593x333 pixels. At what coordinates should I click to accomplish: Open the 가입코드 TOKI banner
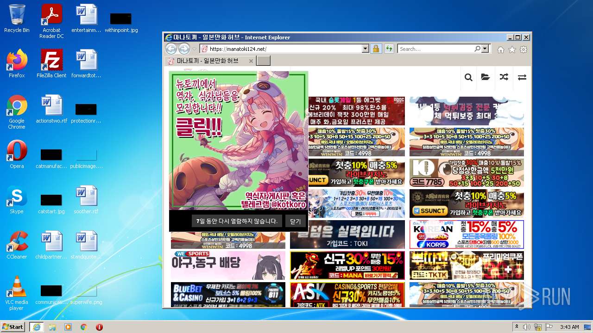point(347,234)
